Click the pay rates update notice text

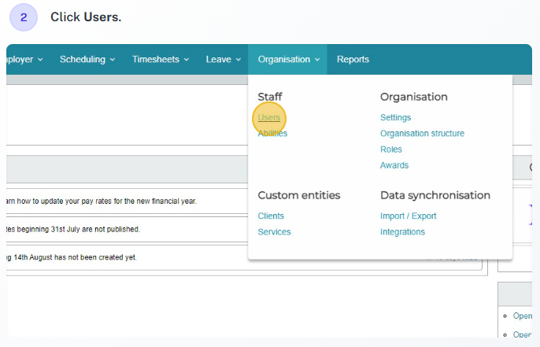tap(102, 201)
